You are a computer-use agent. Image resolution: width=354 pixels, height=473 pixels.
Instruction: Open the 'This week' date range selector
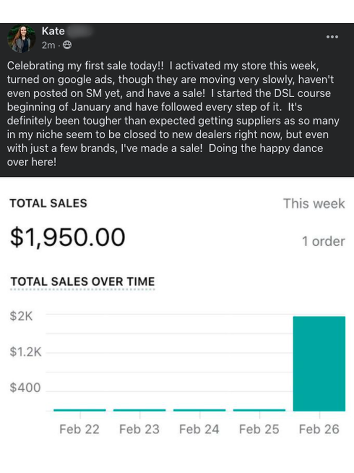(314, 203)
